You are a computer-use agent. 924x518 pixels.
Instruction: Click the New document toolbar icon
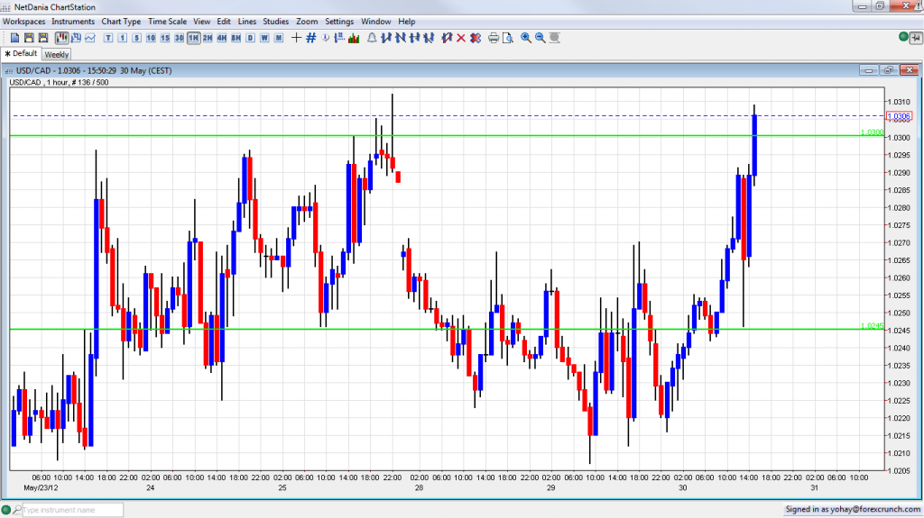click(x=14, y=38)
